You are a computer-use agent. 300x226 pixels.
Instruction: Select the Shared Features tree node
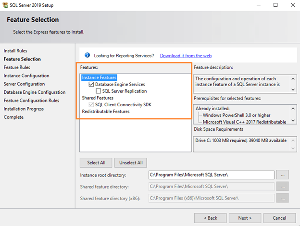pos(98,98)
